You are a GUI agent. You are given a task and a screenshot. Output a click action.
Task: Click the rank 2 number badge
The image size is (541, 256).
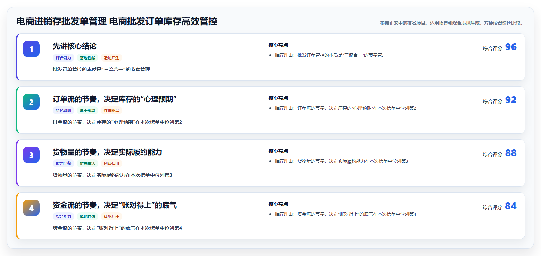[x=31, y=102]
